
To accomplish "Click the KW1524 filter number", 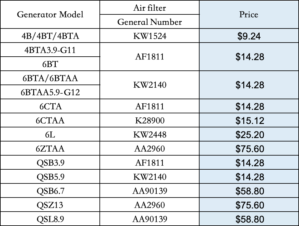I will point(149,36).
